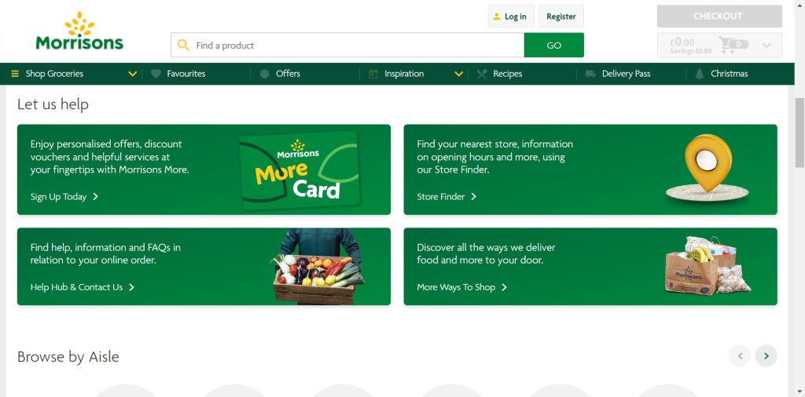Expand the Shop Groceries dropdown
Image resolution: width=805 pixels, height=397 pixels.
click(132, 74)
